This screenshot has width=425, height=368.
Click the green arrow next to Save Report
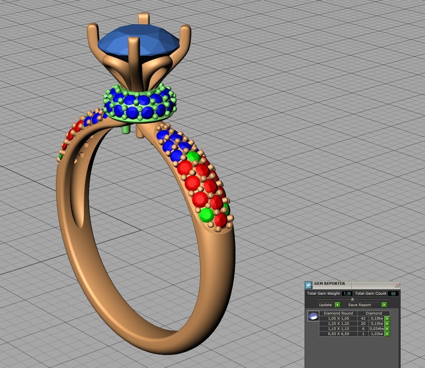tap(384, 305)
